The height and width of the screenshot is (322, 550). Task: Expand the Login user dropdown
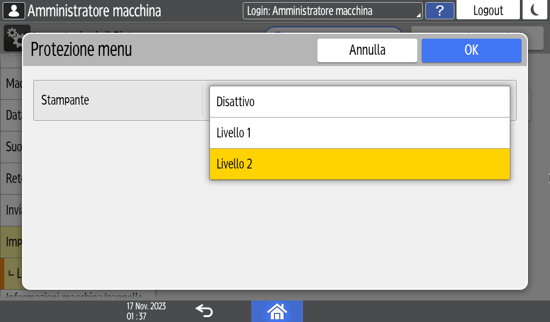point(332,10)
